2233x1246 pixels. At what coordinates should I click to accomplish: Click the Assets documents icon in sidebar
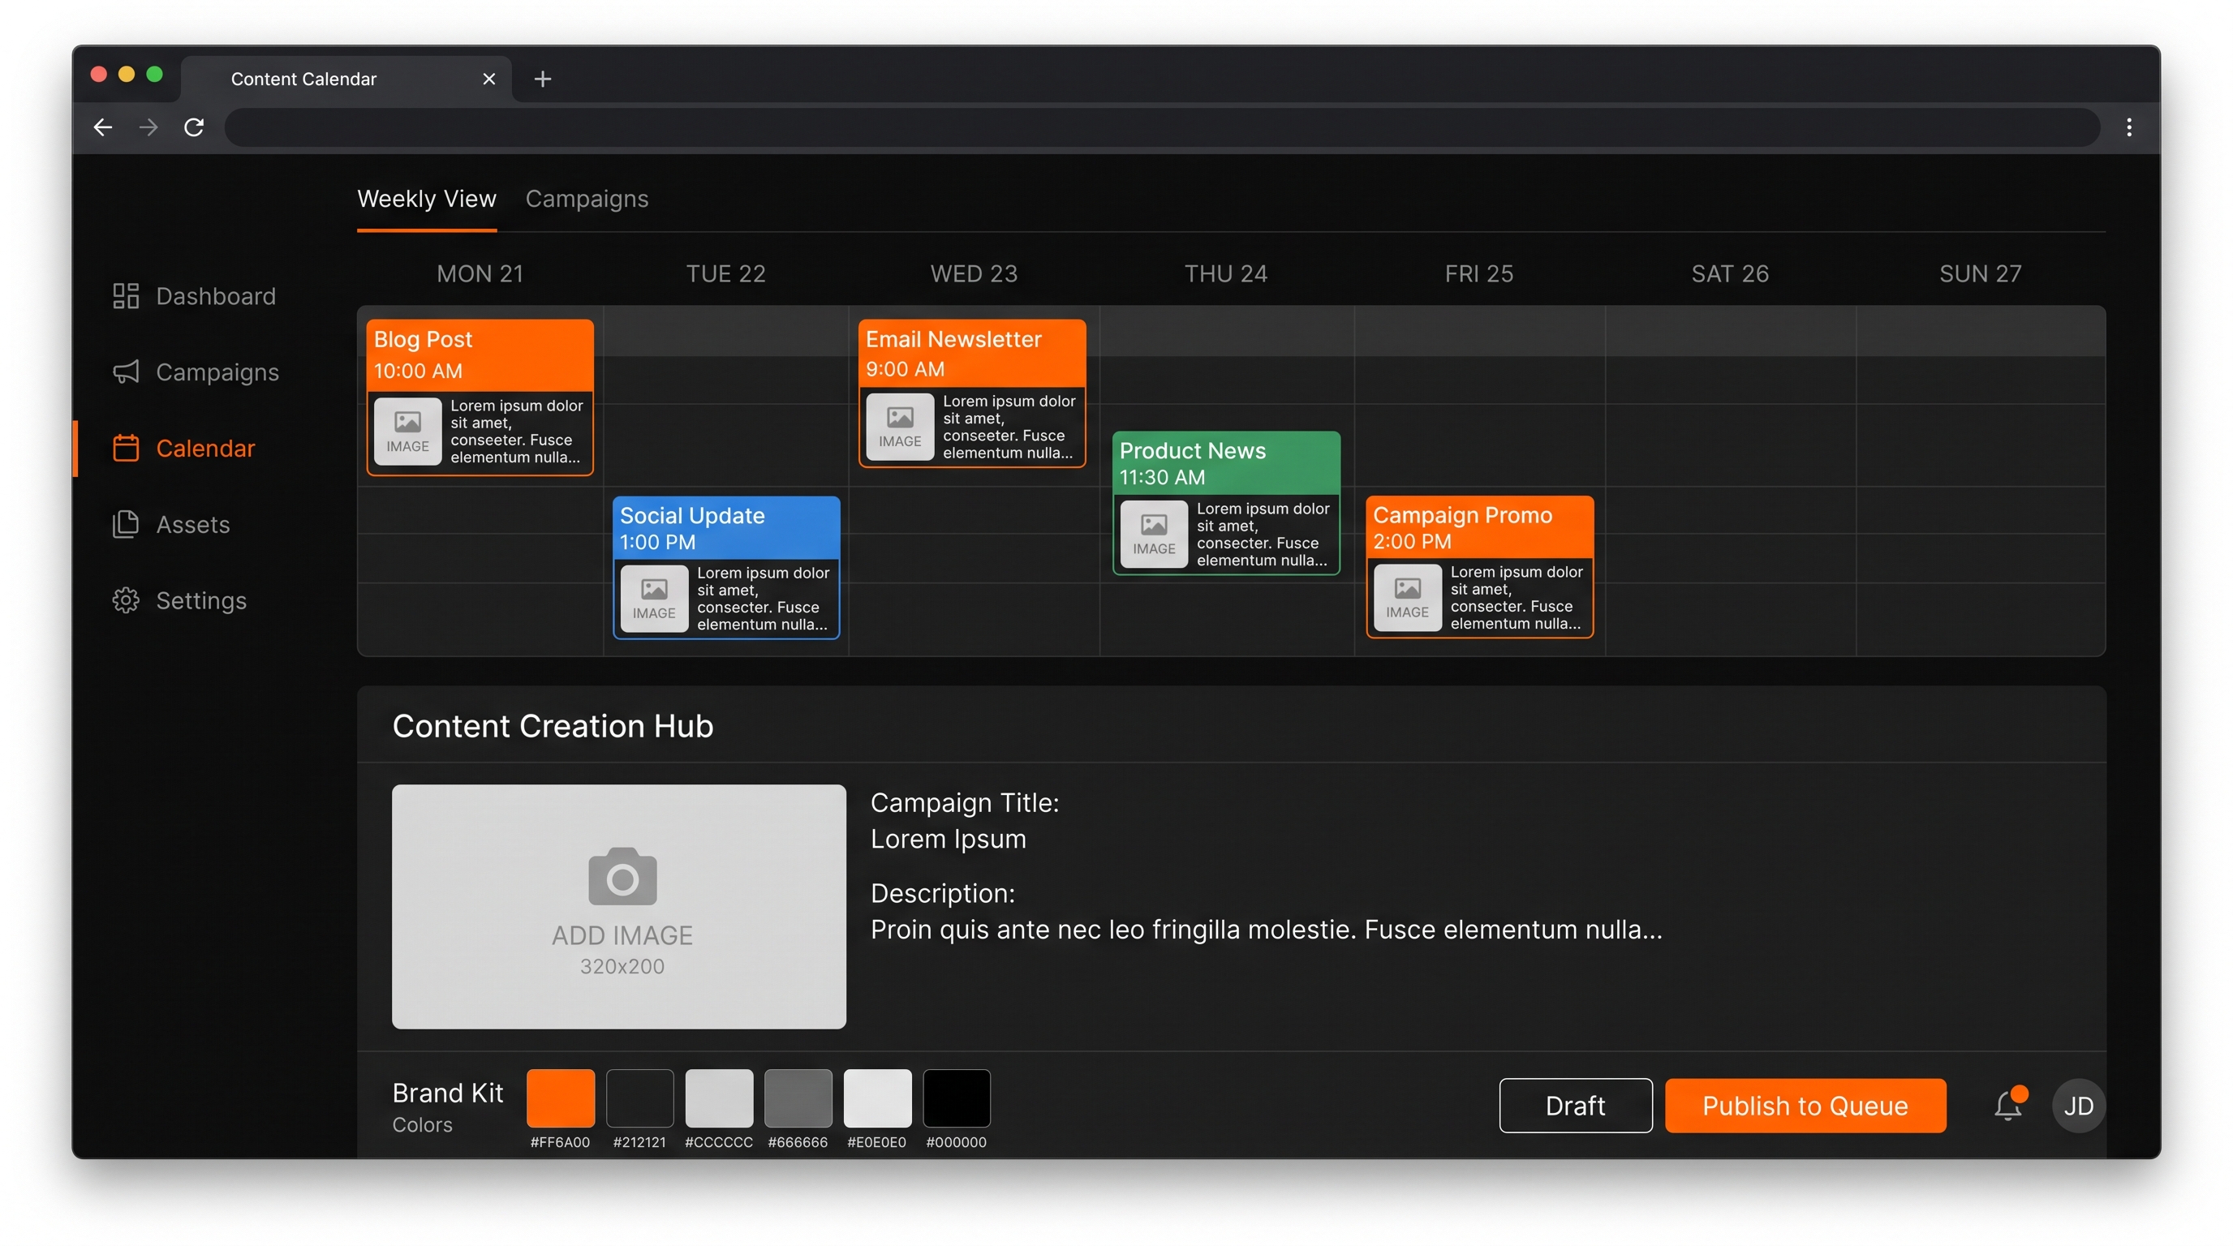pos(126,524)
